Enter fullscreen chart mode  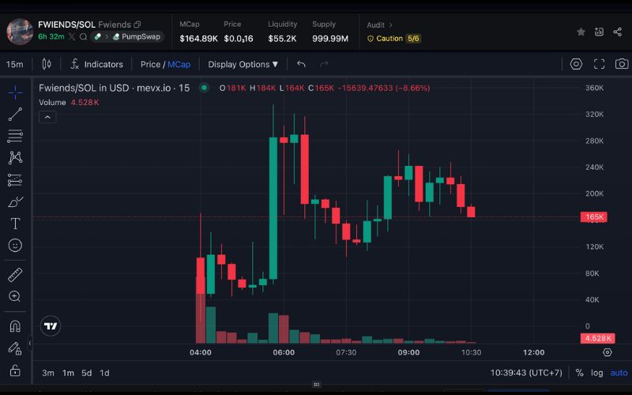point(599,64)
